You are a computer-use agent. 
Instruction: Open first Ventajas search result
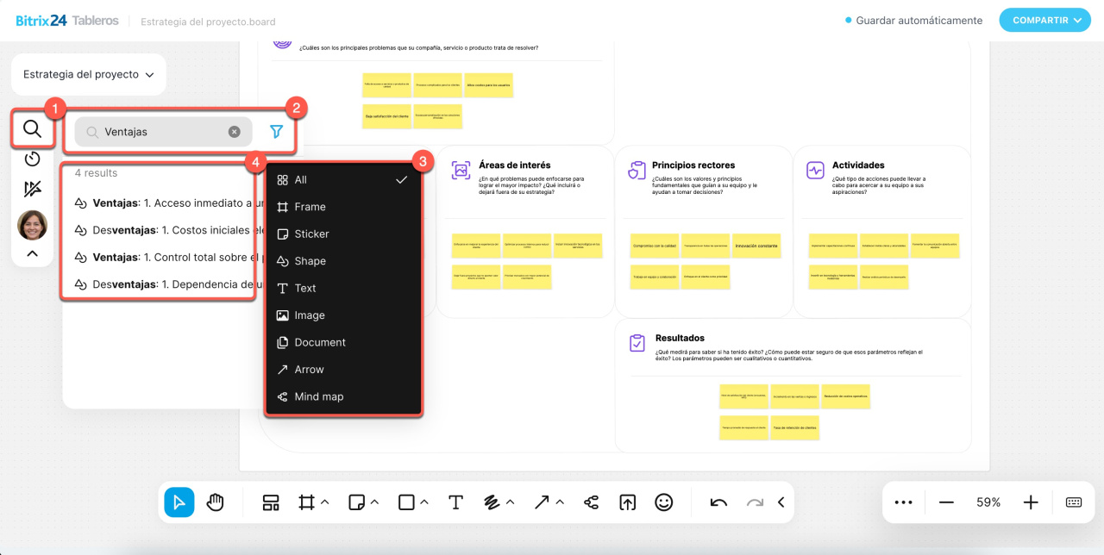(x=164, y=203)
